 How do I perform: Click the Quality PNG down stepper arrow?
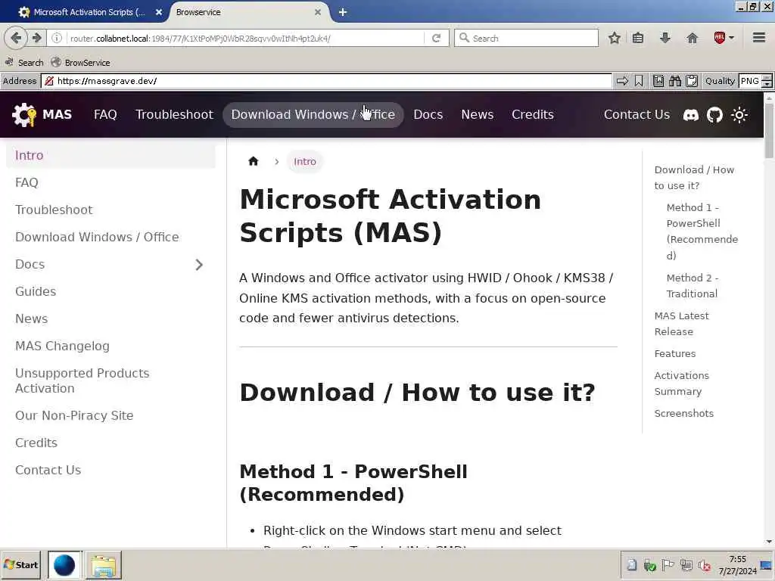[767, 85]
